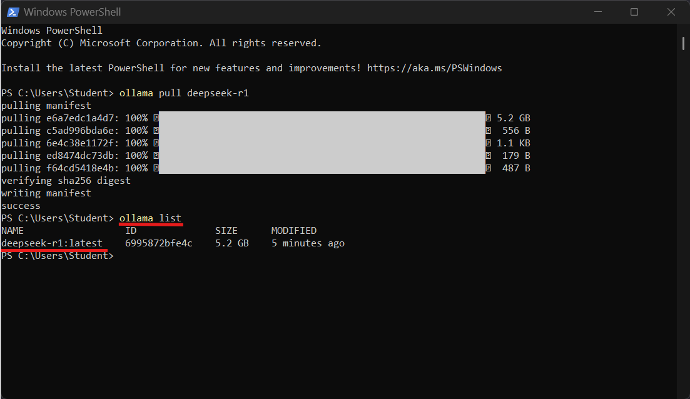Viewport: 690px width, 399px height.
Task: Click the 556 B size value
Action: tap(516, 131)
